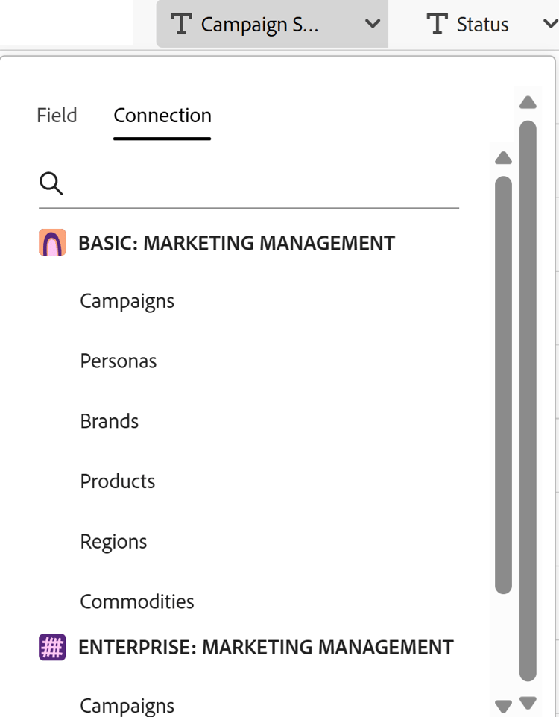The image size is (559, 717).
Task: Select the Connection tab
Action: pos(162,116)
